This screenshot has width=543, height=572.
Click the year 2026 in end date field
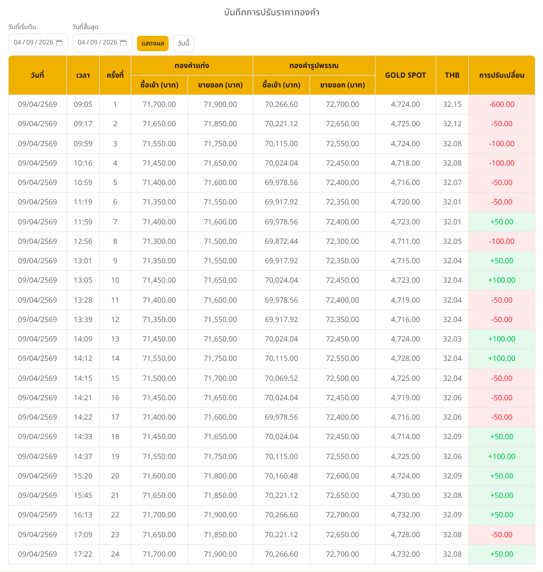110,42
